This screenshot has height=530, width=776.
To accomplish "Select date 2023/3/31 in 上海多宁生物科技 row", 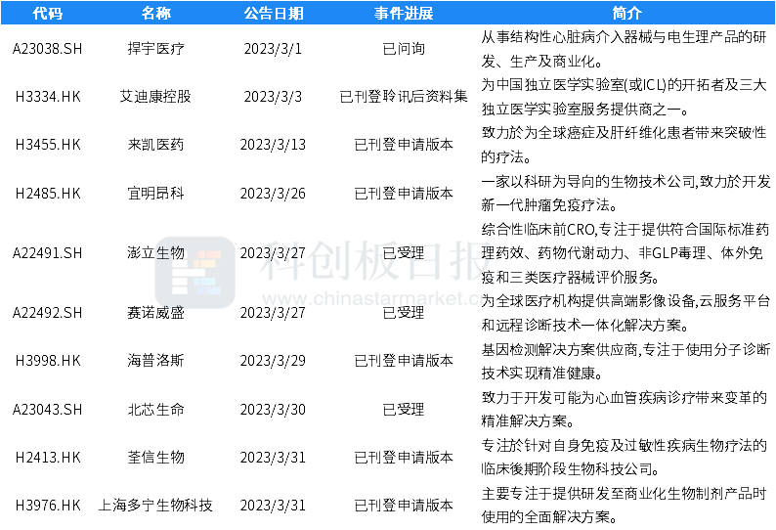I will tap(274, 506).
